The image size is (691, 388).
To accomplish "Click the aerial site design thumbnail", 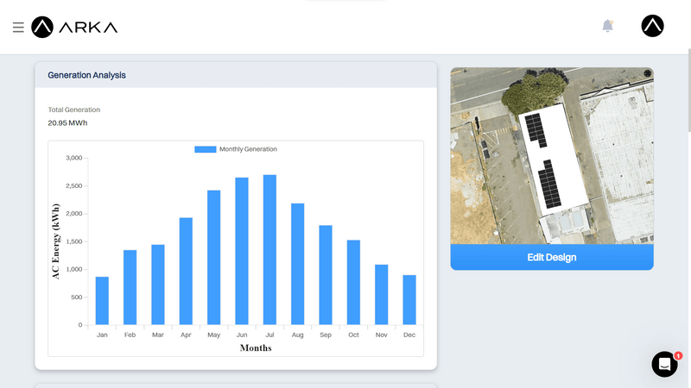I will [552, 156].
